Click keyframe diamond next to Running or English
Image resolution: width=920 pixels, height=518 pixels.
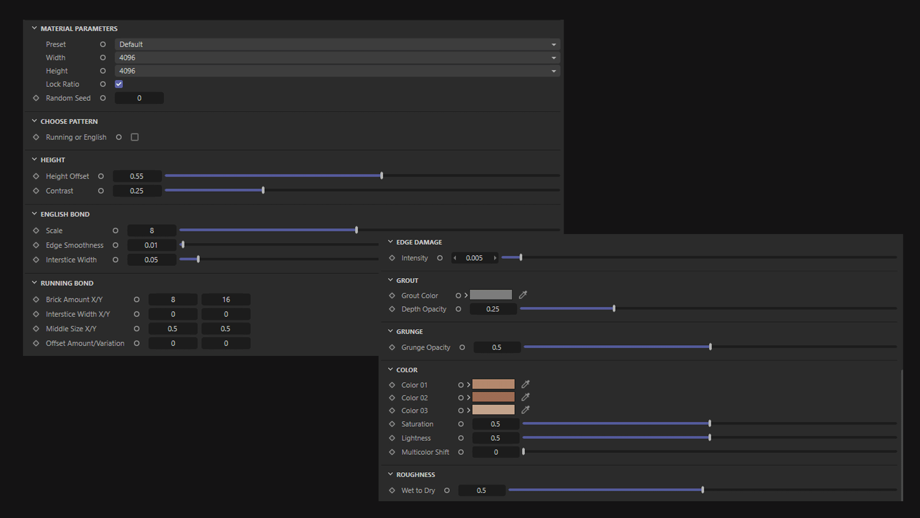(36, 137)
